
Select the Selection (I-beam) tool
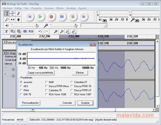[7, 13]
